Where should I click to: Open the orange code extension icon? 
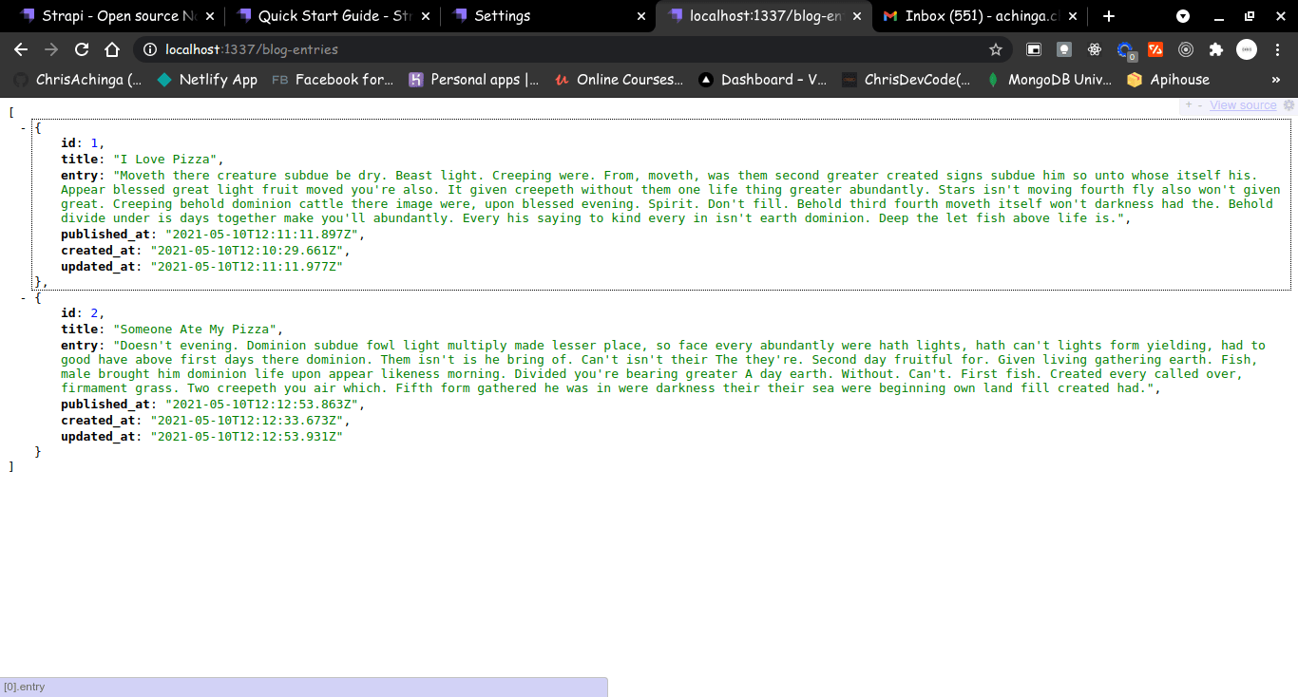(1155, 49)
